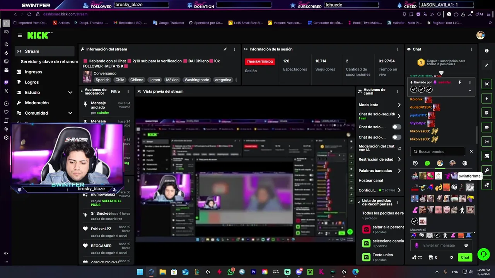Expand Chat de solo-seguidores settings
The width and height of the screenshot is (495, 278).
coord(399,116)
